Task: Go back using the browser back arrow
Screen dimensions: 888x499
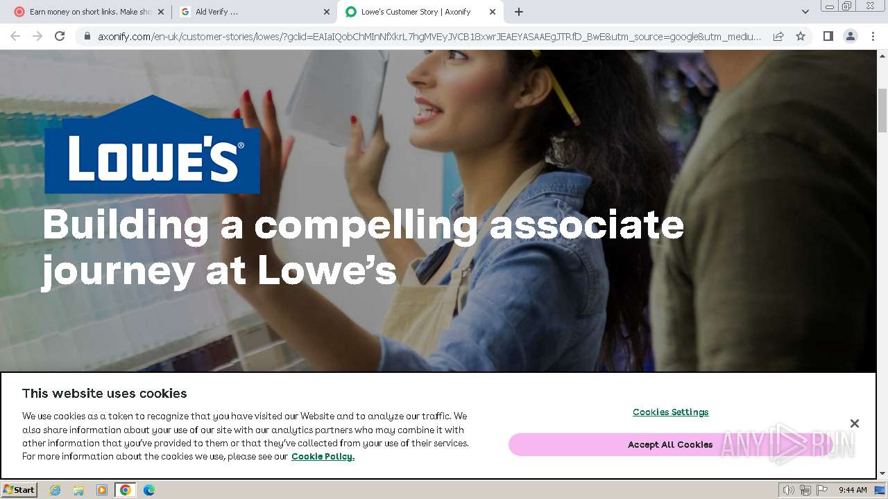Action: 15,36
